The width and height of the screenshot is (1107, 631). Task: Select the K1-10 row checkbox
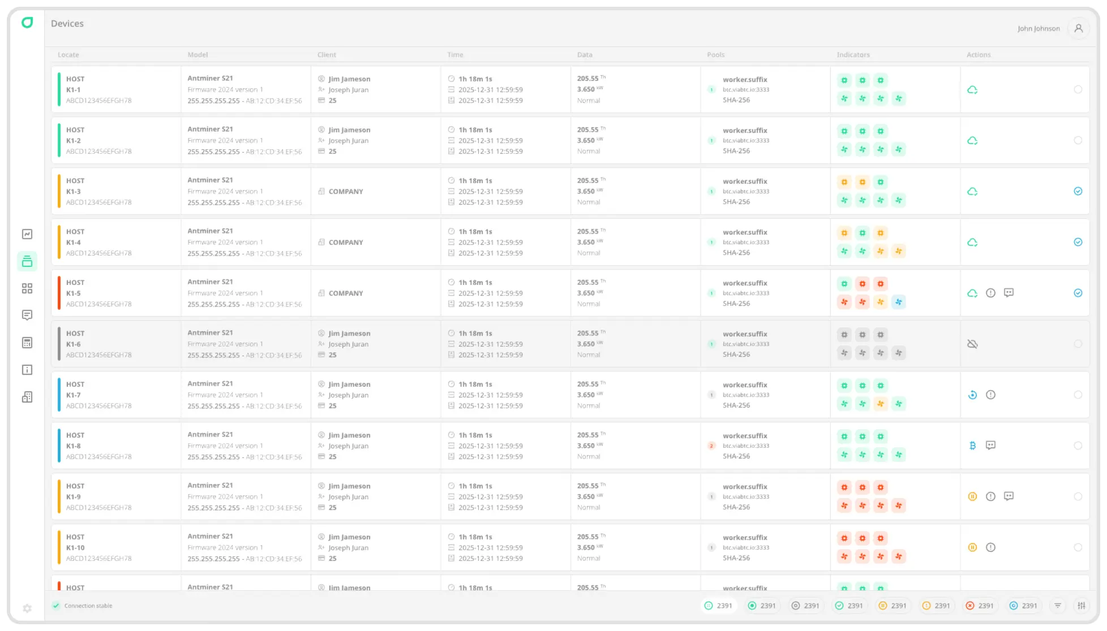[x=1078, y=547]
